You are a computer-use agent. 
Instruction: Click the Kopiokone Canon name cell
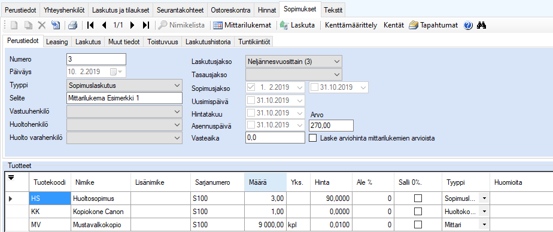coord(101,212)
